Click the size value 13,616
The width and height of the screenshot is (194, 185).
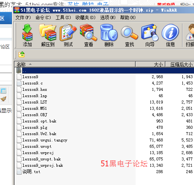[x=156, y=108]
